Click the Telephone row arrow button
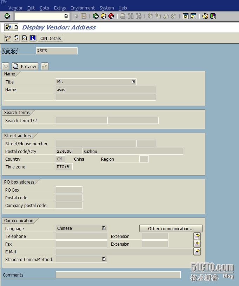This screenshot has width=239, height=286. [197, 236]
